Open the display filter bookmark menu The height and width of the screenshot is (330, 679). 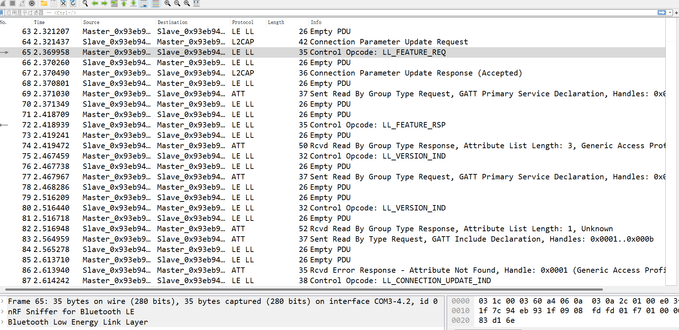(2, 13)
